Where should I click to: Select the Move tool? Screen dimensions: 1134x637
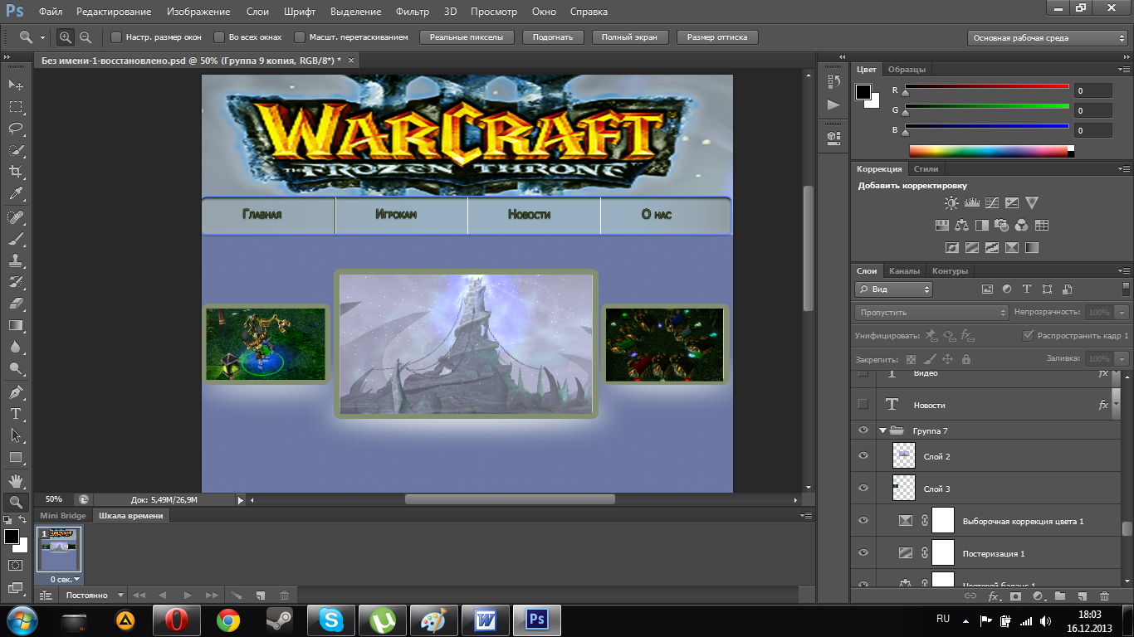[x=16, y=85]
